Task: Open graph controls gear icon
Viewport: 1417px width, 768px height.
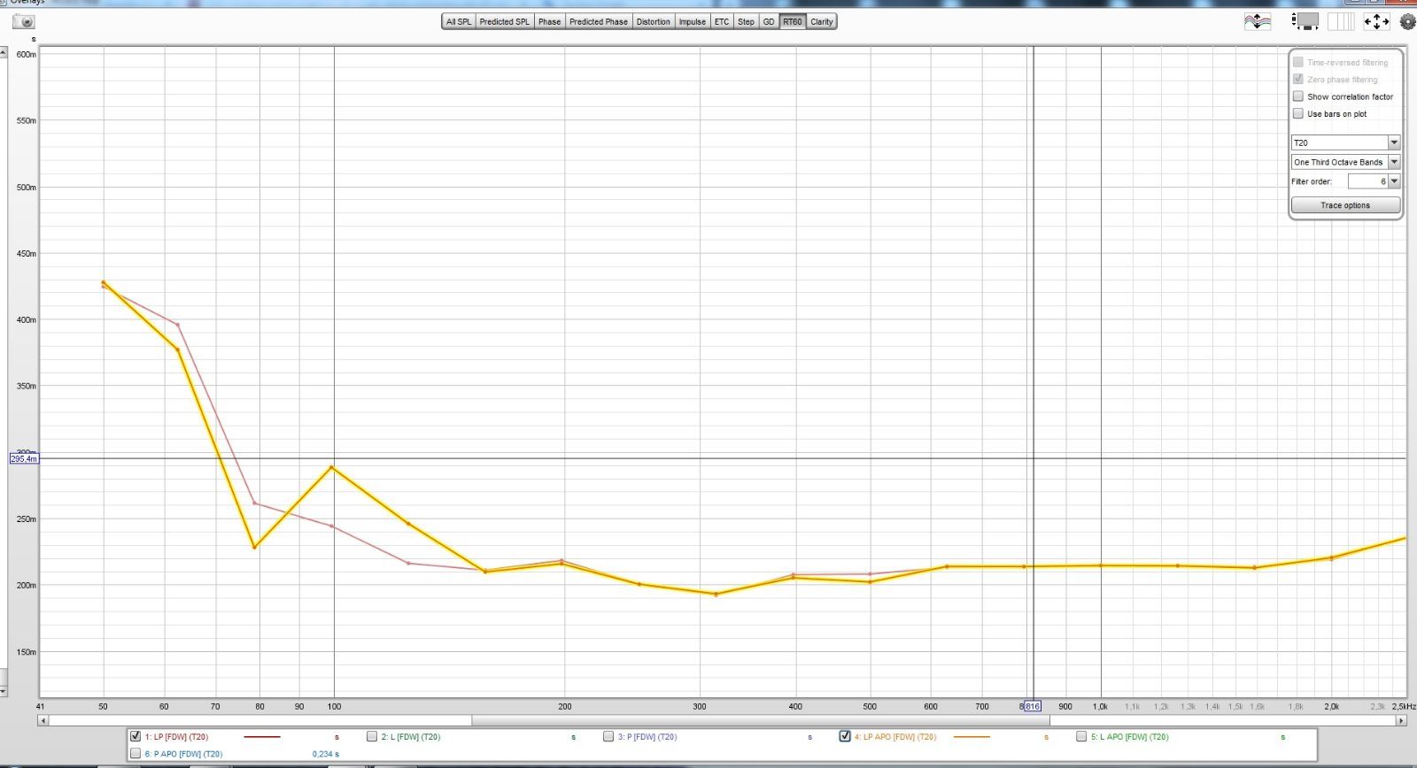Action: tap(1407, 21)
